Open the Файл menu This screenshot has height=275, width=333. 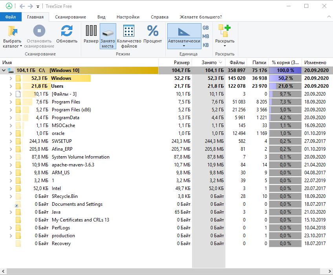11,17
